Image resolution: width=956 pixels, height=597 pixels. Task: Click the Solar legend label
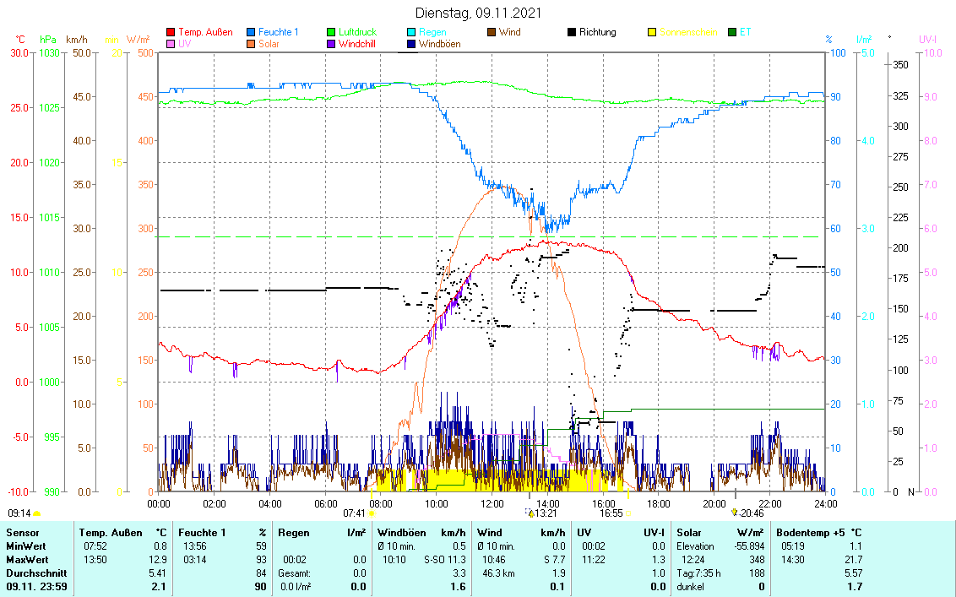269,45
